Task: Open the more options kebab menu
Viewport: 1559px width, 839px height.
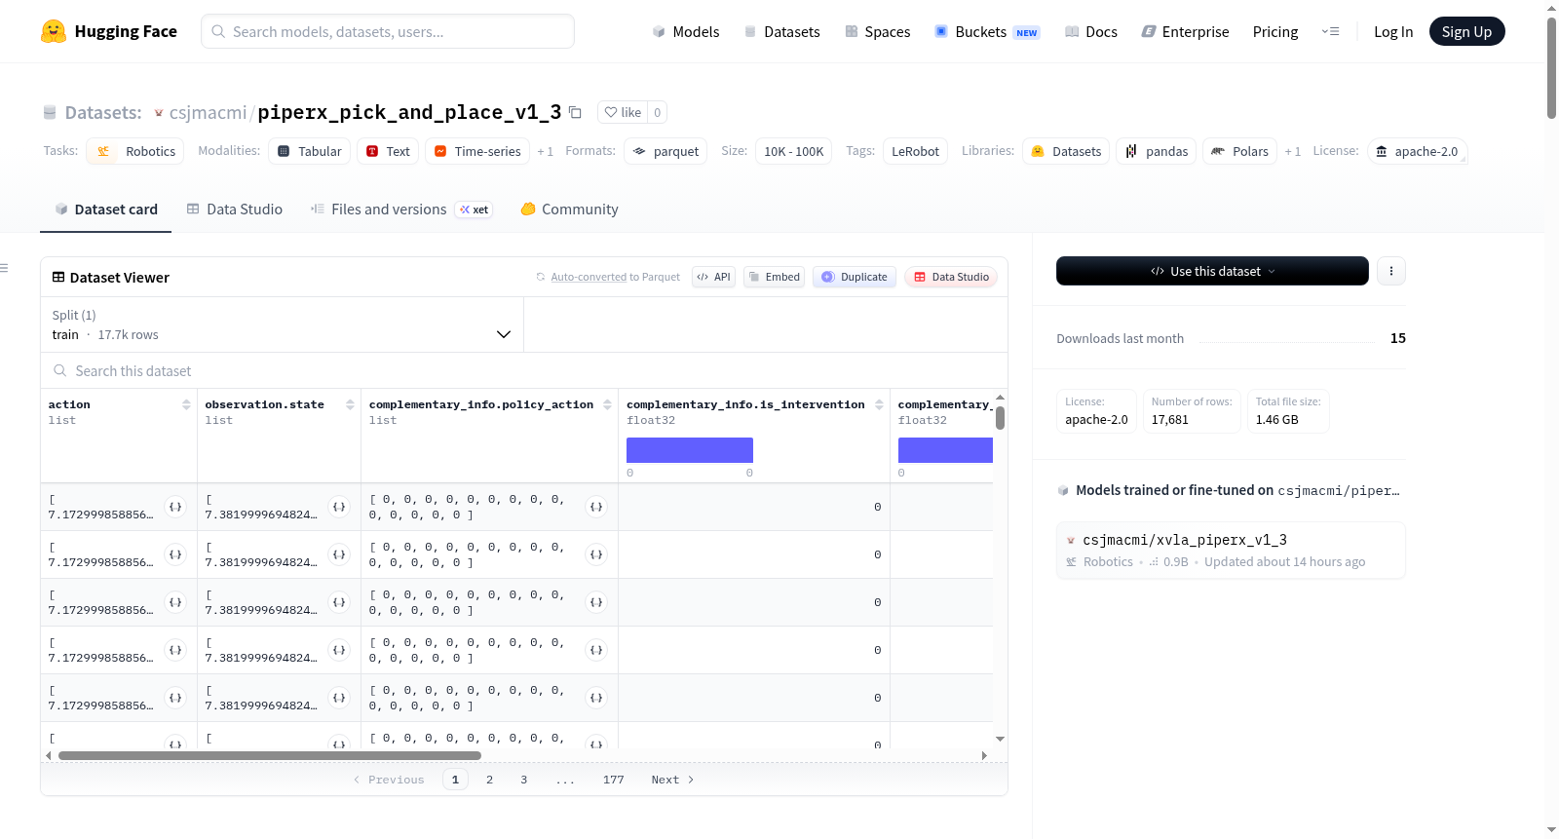Action: (x=1391, y=271)
